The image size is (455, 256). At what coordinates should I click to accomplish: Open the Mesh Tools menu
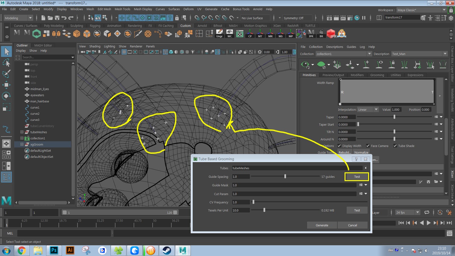point(122,9)
